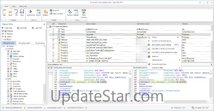The image size is (214, 111).
Task: Choose View DDL script for source object
Action: pyautogui.click(x=164, y=49)
